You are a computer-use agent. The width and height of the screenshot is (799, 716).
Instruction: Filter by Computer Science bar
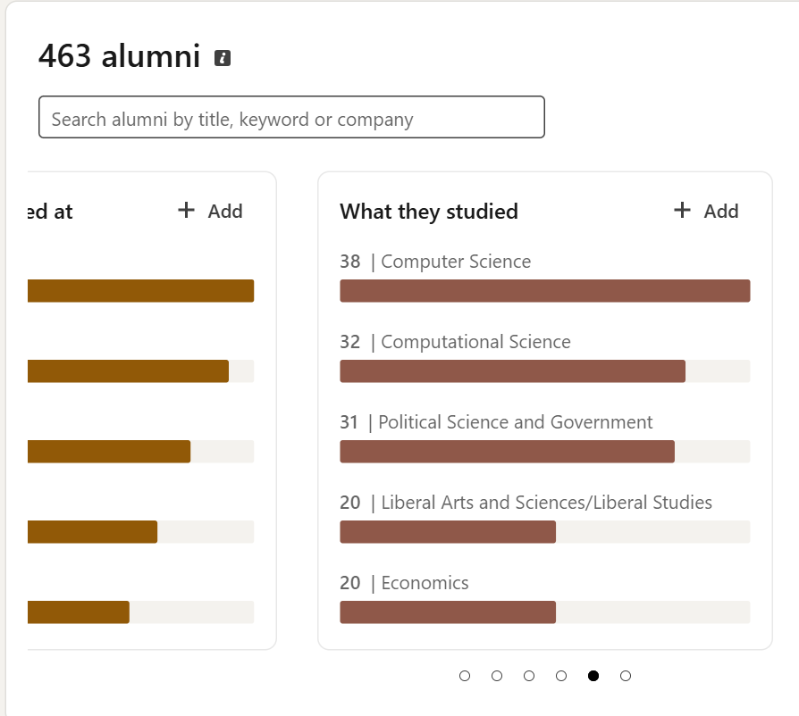pos(544,290)
